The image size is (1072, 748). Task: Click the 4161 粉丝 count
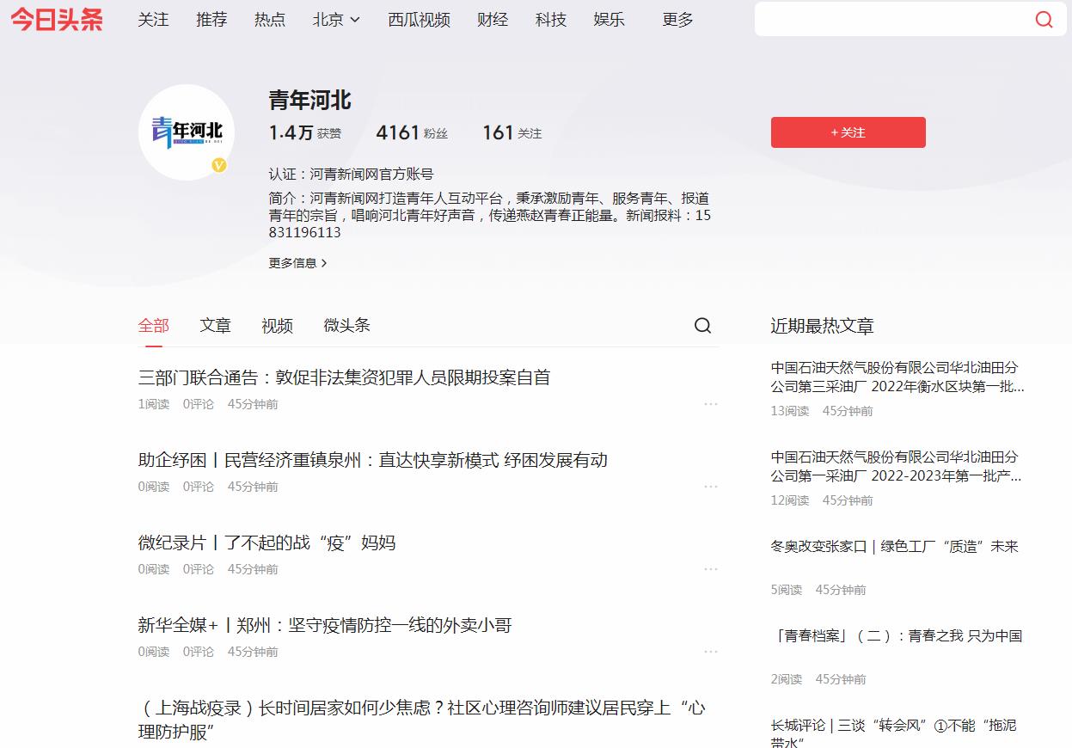click(x=412, y=132)
